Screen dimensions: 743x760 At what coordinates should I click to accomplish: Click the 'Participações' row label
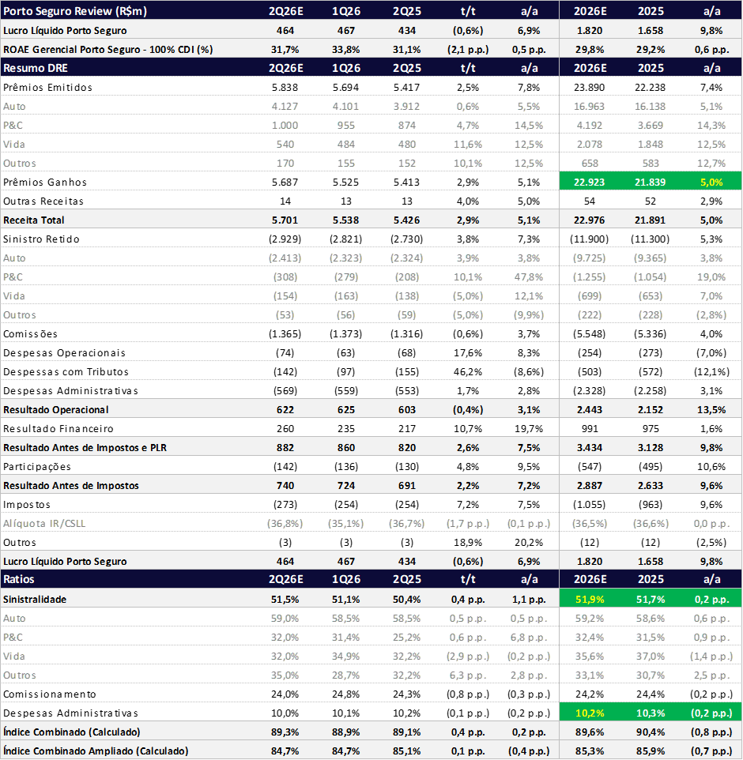click(x=37, y=467)
